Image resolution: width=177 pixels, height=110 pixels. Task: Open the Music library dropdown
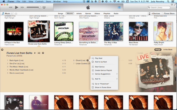[7, 13]
